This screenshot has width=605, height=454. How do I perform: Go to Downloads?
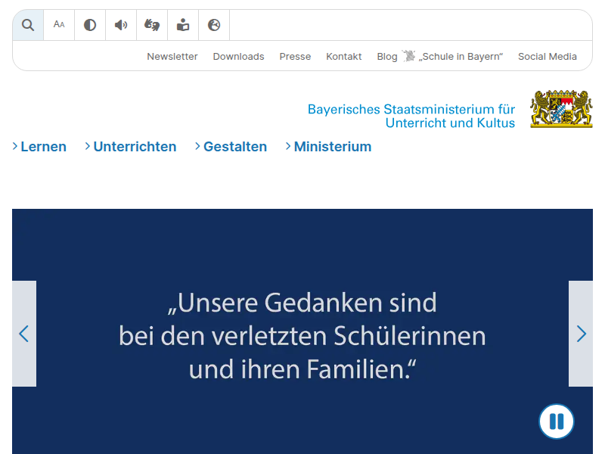click(238, 56)
